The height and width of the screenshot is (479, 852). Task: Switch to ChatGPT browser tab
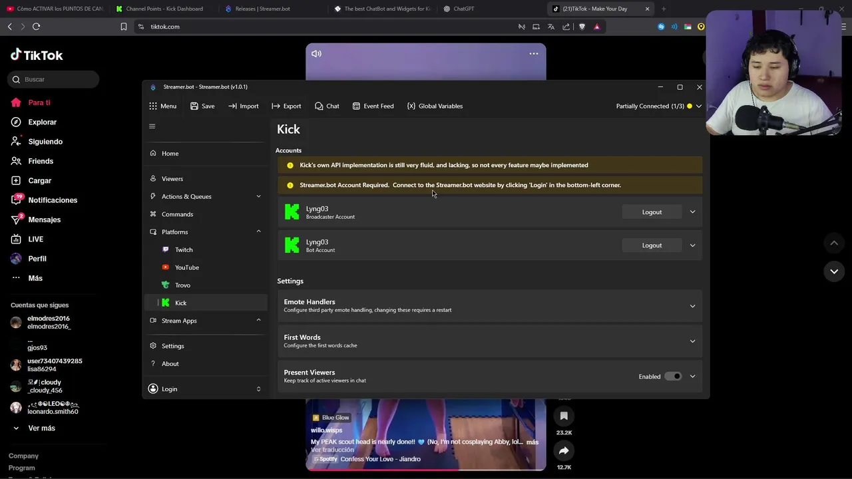pos(463,9)
